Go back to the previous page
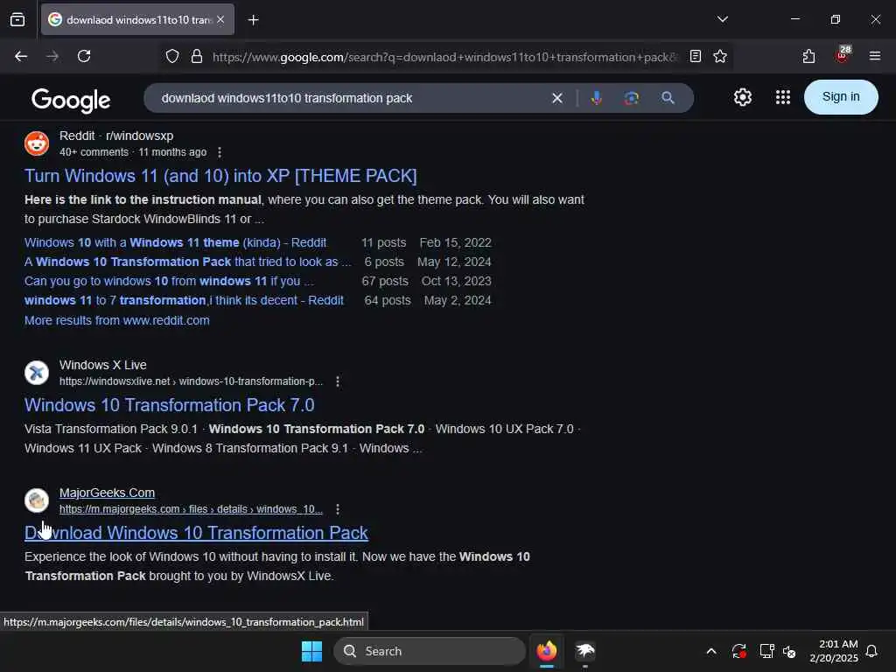The width and height of the screenshot is (896, 672). click(x=21, y=56)
